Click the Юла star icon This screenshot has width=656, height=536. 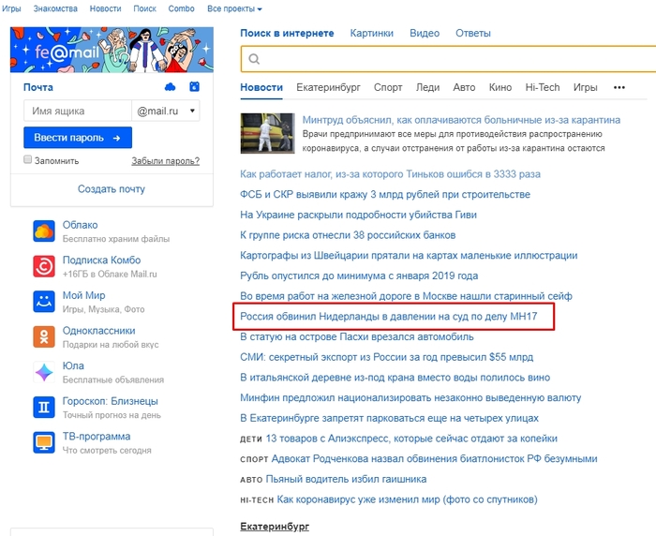[x=44, y=372]
